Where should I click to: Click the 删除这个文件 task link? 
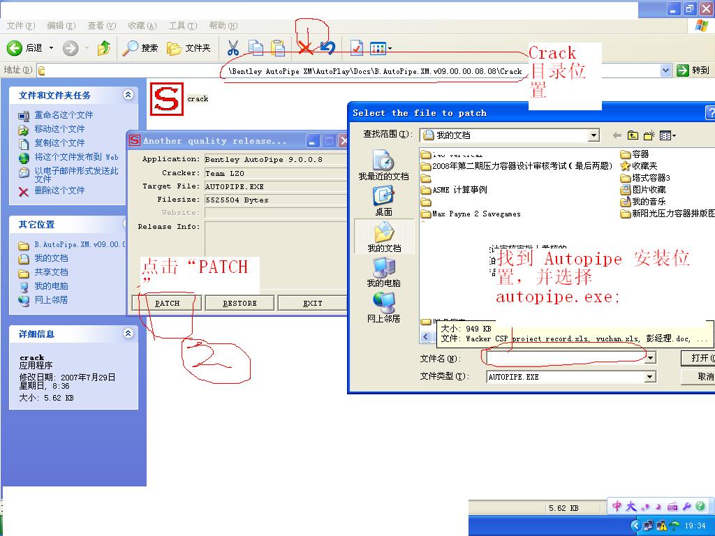tap(59, 190)
